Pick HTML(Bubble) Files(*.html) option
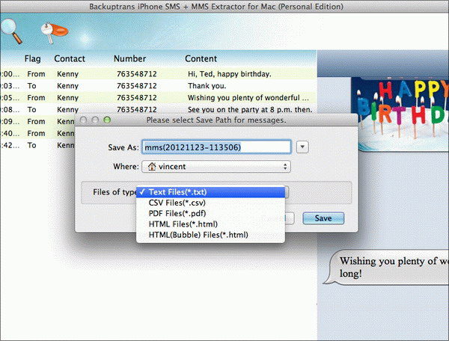 (x=211, y=235)
